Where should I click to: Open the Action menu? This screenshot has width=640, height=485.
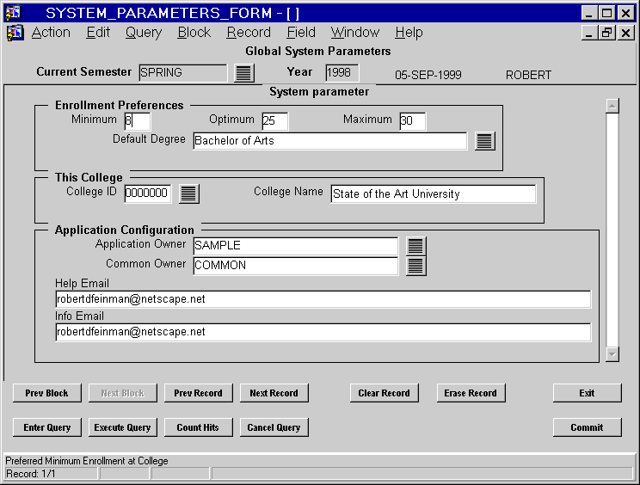(x=51, y=32)
